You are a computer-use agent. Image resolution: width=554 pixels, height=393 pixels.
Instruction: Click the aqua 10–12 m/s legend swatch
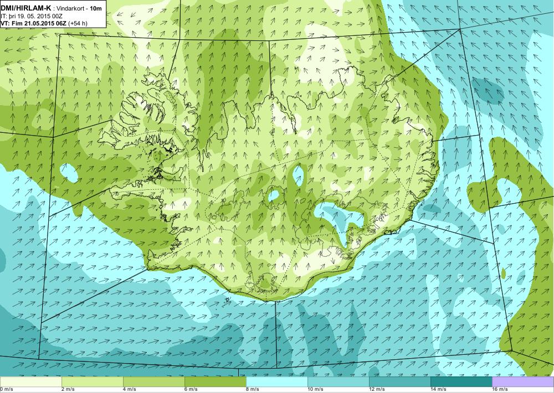(x=338, y=382)
